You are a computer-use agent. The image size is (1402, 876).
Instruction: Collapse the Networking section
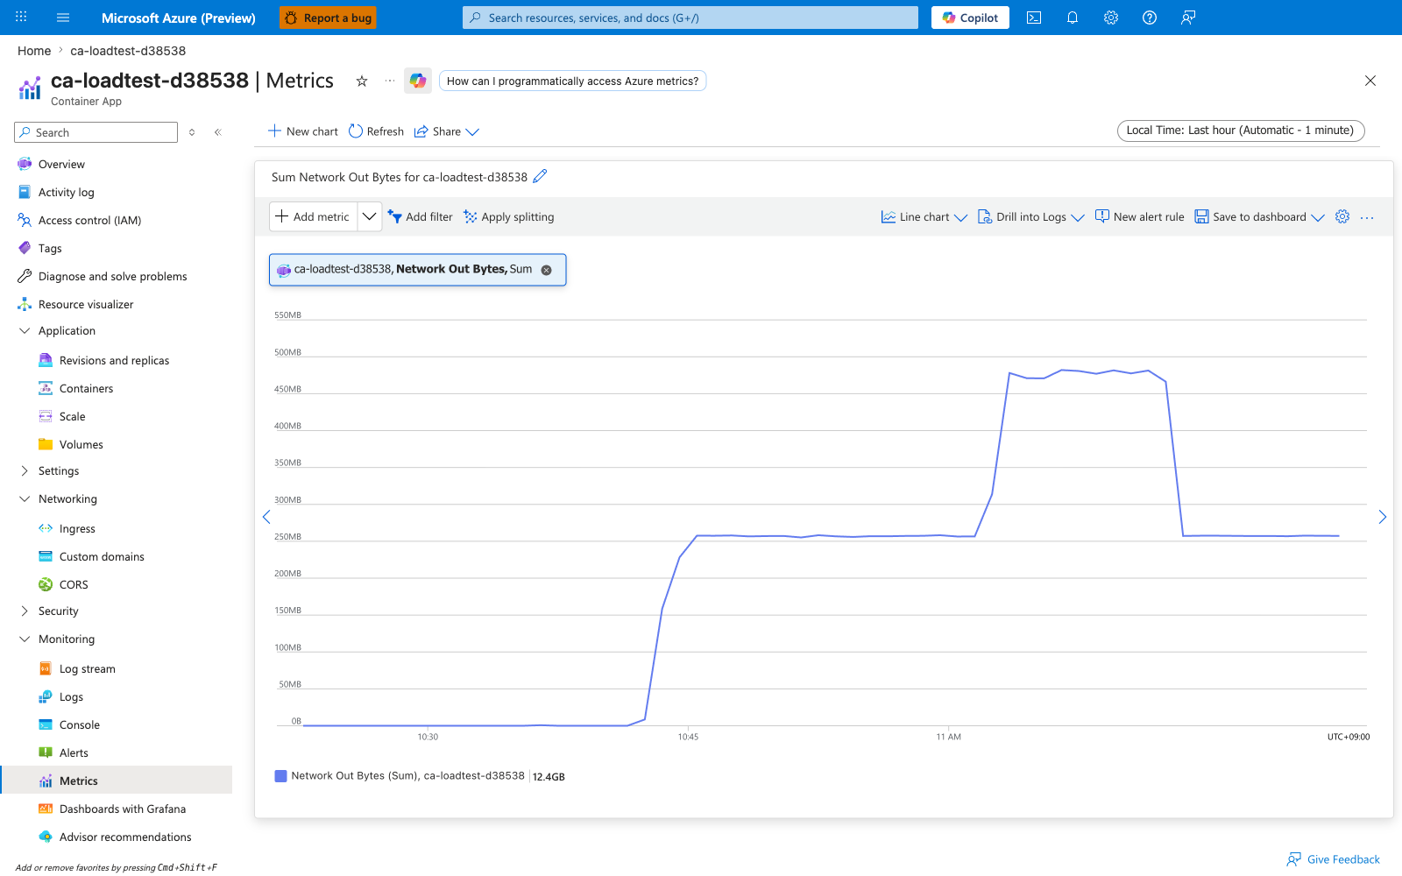(25, 498)
